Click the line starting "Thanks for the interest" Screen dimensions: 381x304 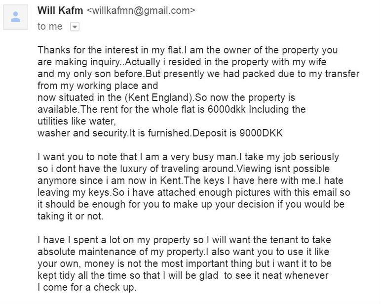point(188,50)
